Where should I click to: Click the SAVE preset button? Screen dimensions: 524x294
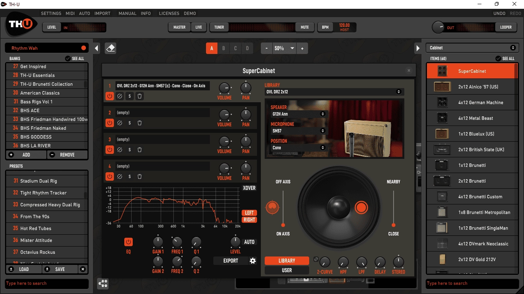point(60,269)
